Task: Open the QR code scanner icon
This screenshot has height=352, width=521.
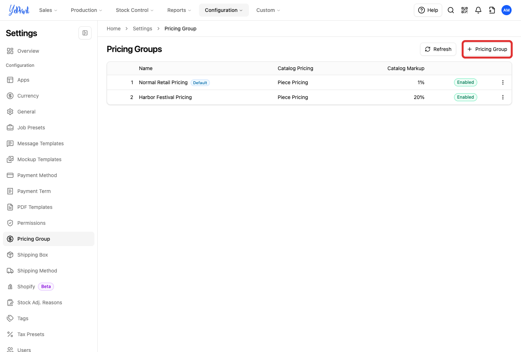Action: (x=465, y=10)
